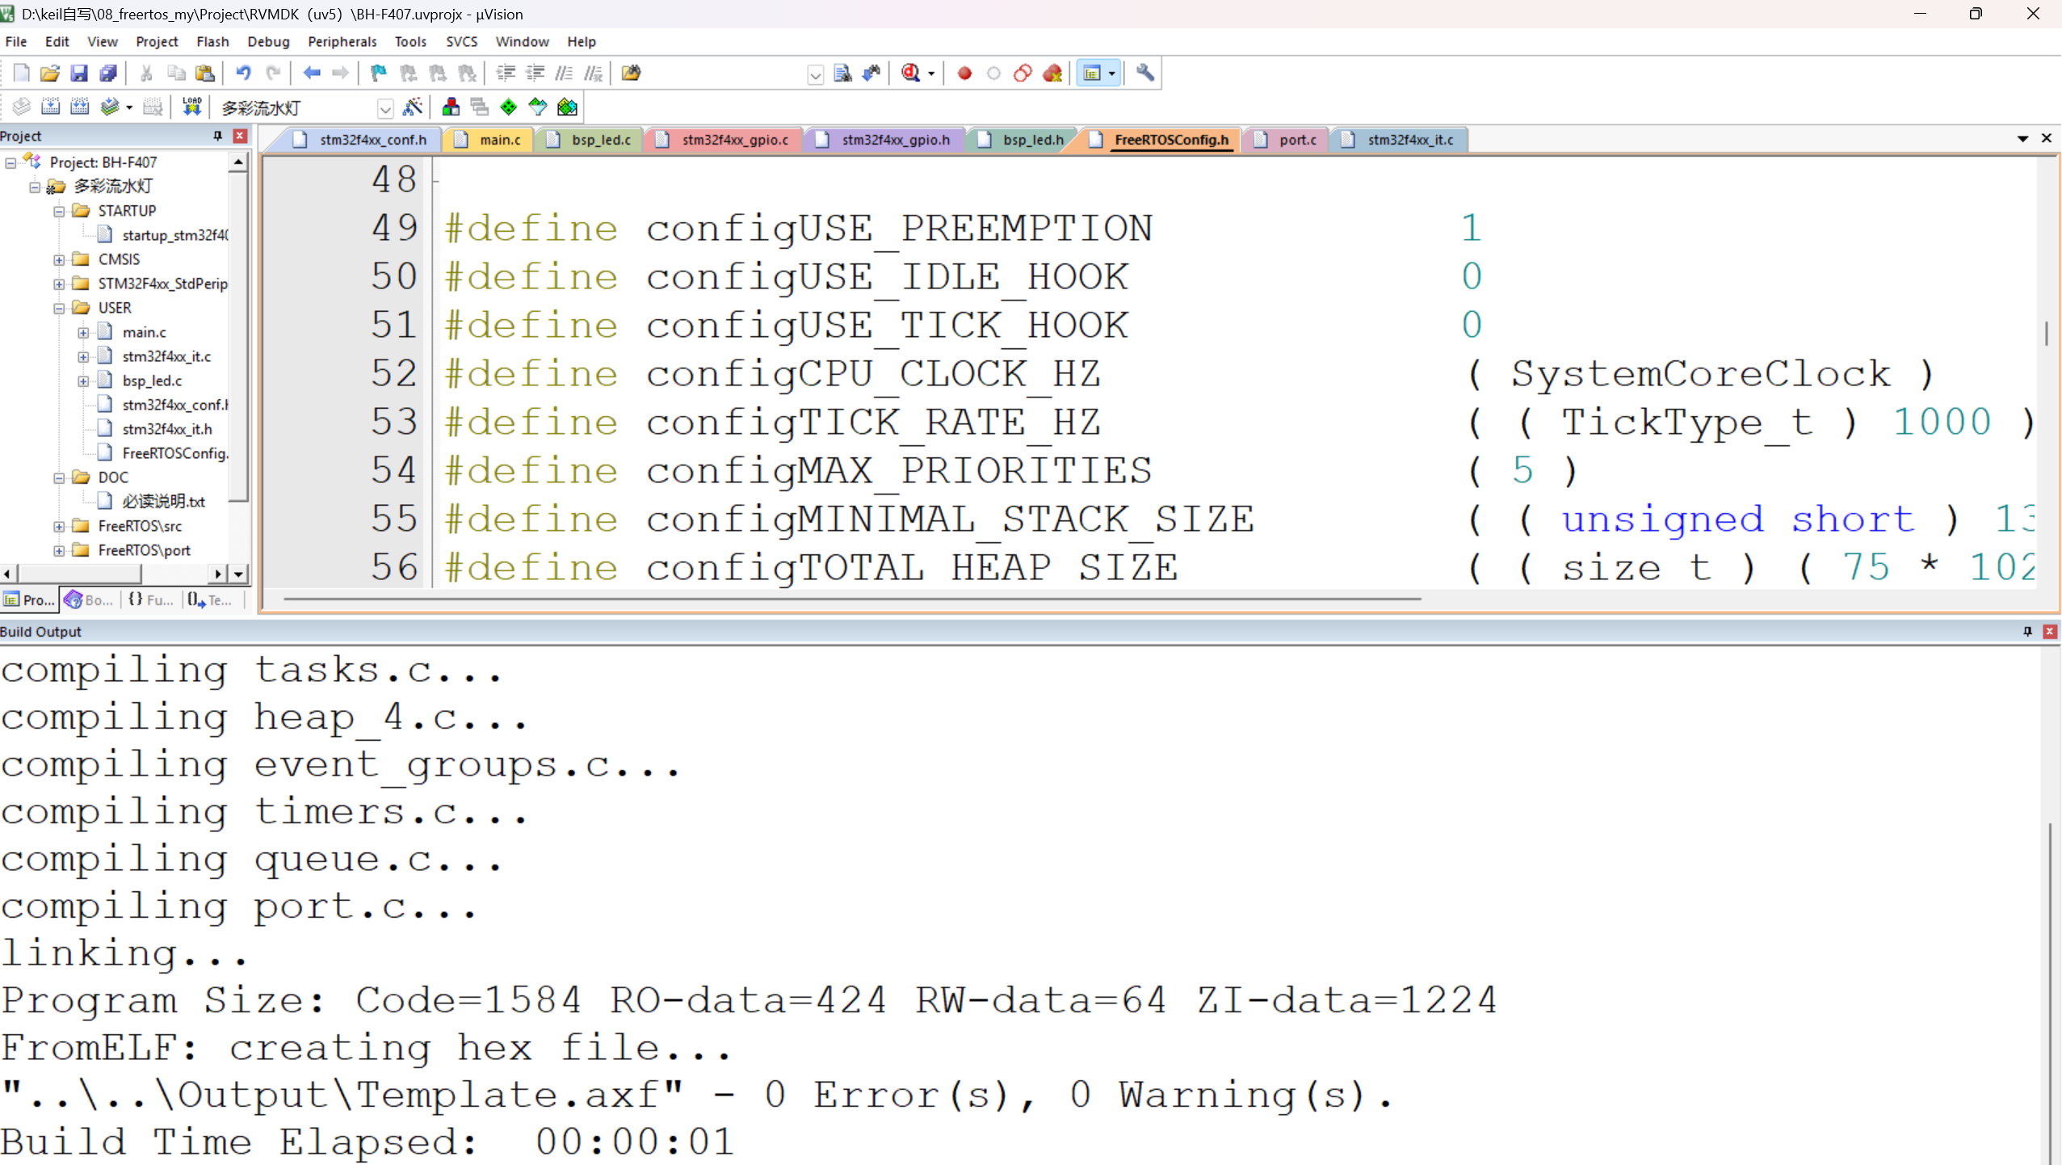Switch to the main.c tab
Viewport: 2062px width, 1165px height.
[499, 140]
